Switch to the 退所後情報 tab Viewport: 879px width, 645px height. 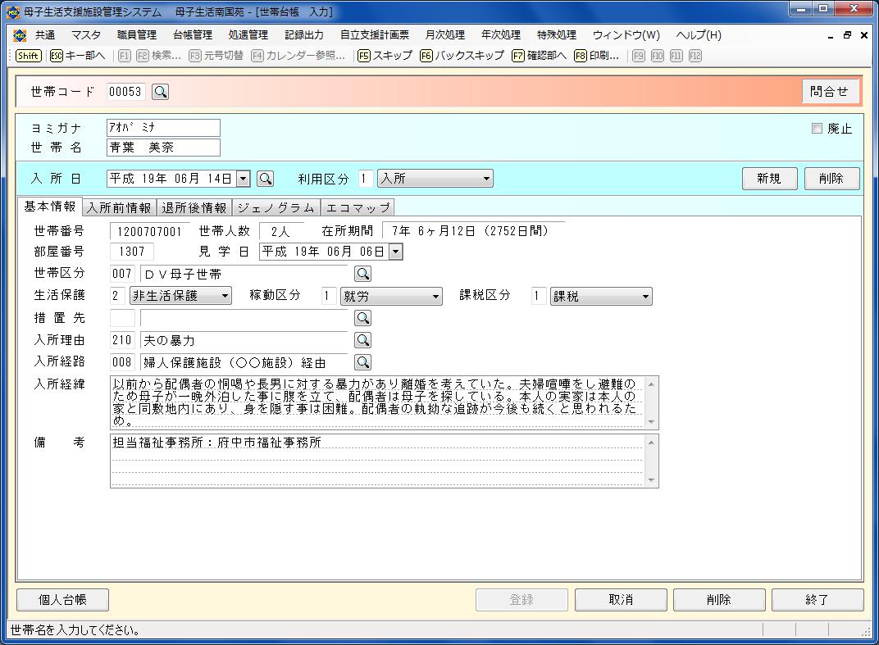pos(194,208)
